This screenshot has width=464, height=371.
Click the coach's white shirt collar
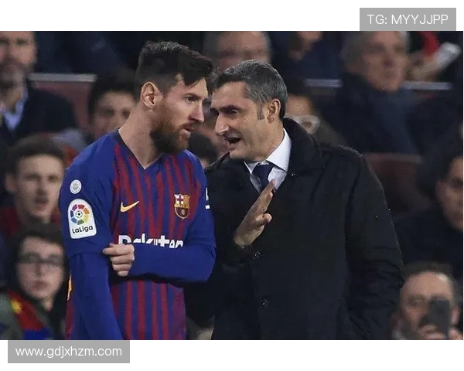pyautogui.click(x=277, y=158)
